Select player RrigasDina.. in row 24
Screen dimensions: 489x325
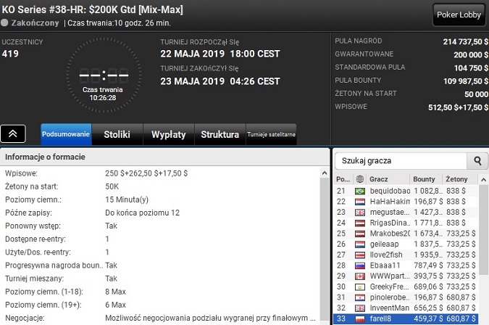pyautogui.click(x=406, y=223)
